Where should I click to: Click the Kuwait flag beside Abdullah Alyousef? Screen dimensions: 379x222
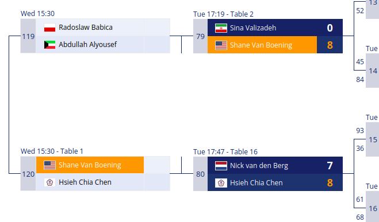click(50, 45)
